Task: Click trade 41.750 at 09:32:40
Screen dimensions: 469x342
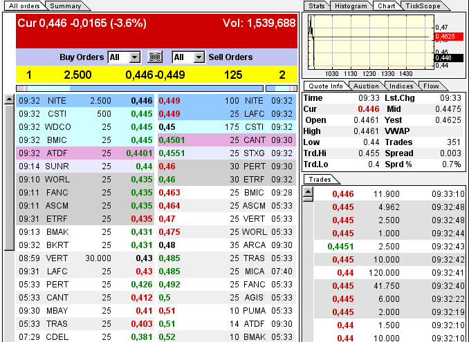Action: coord(389,286)
